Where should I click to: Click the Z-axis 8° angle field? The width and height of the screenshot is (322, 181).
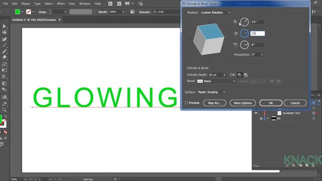[258, 45]
